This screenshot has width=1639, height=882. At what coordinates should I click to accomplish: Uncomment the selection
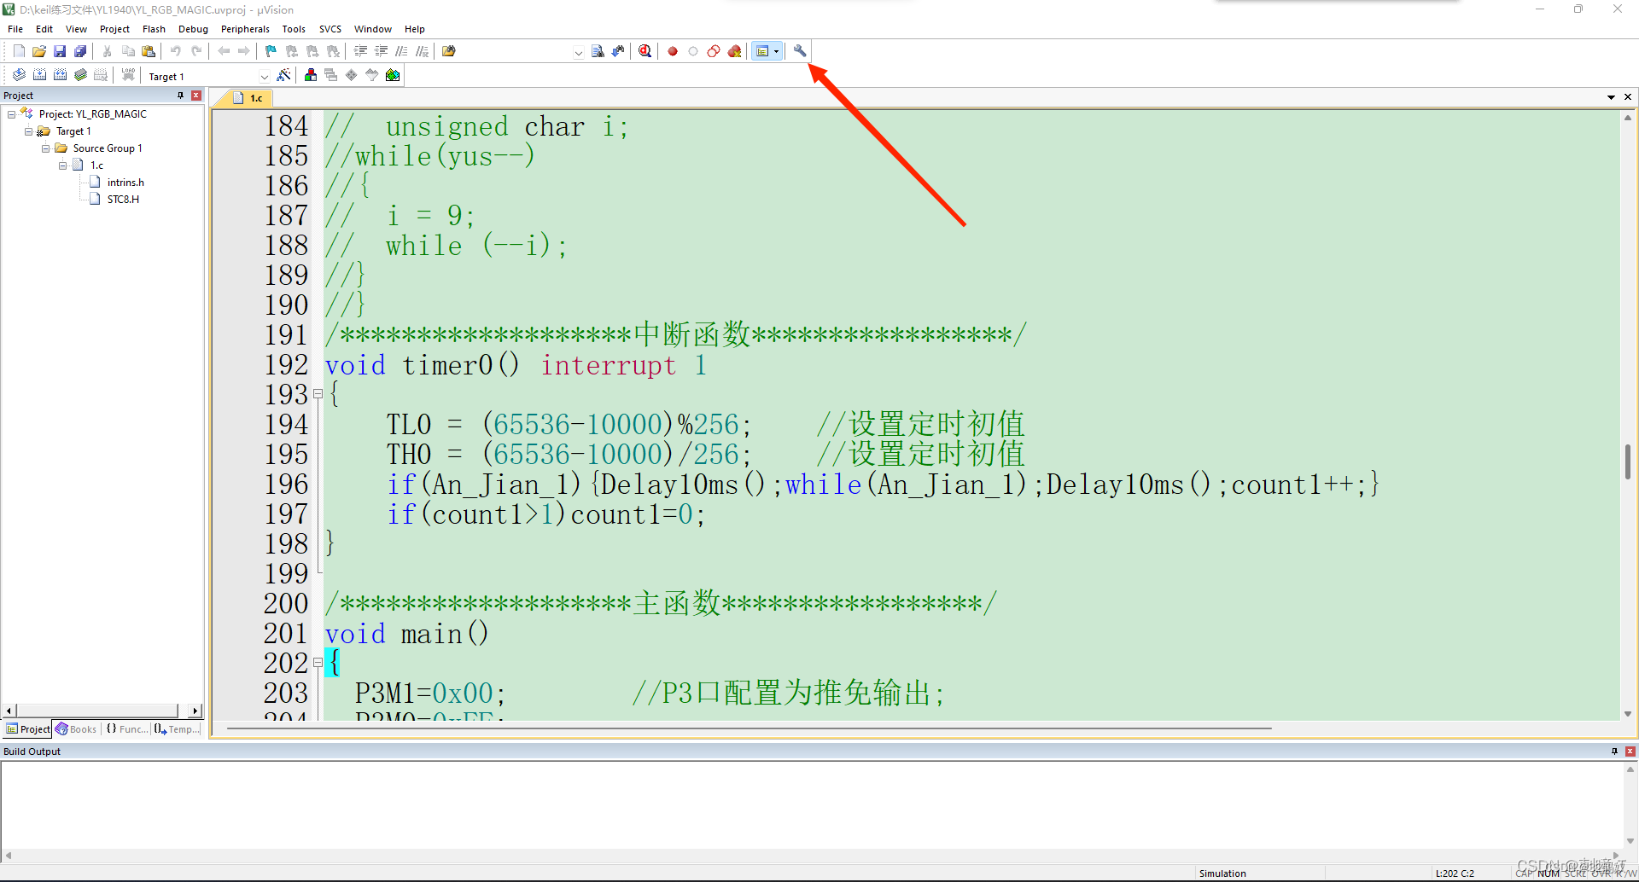point(423,51)
